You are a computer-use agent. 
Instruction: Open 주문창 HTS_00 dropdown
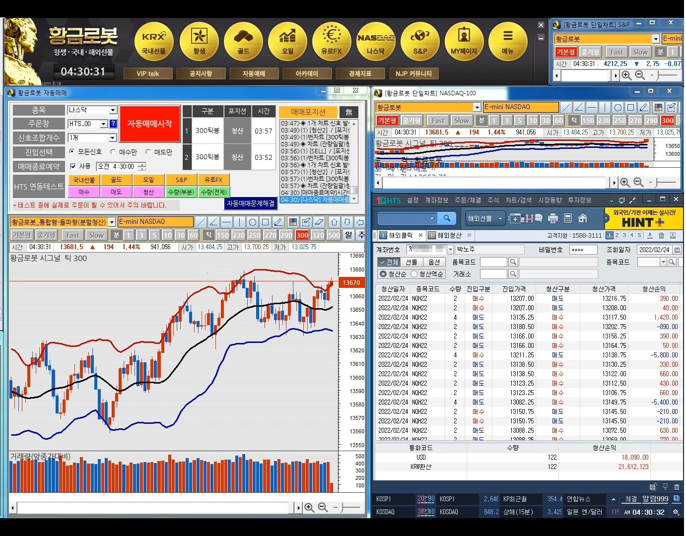point(103,124)
